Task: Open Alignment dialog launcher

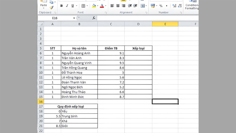Action: pos(146,12)
